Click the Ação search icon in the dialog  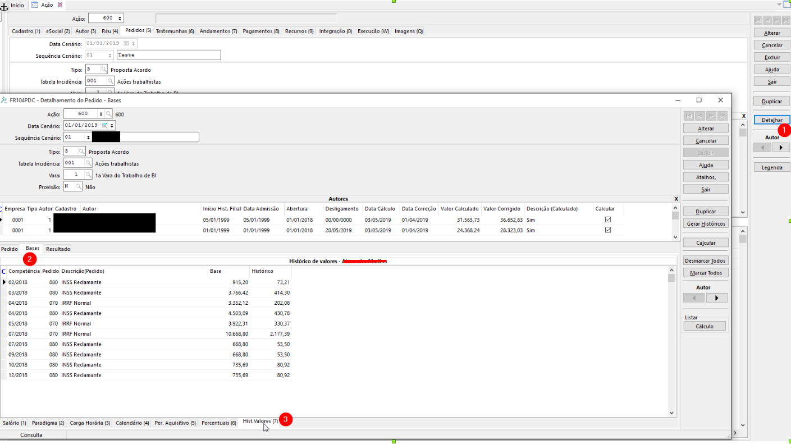tap(109, 114)
